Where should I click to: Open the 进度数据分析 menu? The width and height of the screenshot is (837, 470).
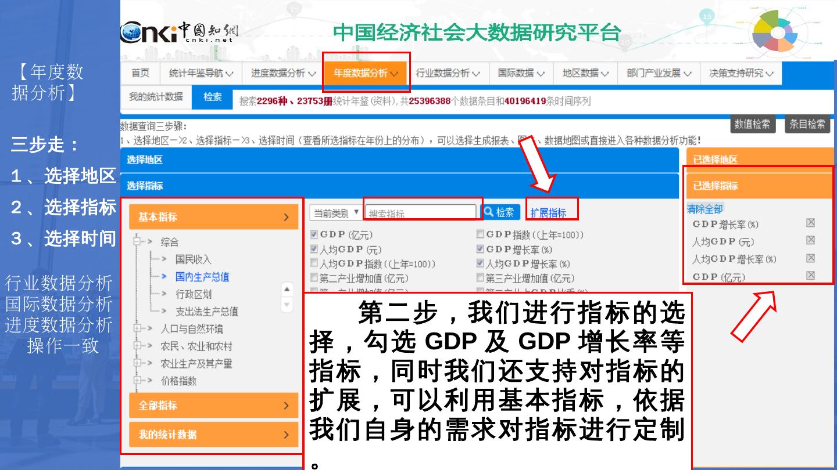283,73
